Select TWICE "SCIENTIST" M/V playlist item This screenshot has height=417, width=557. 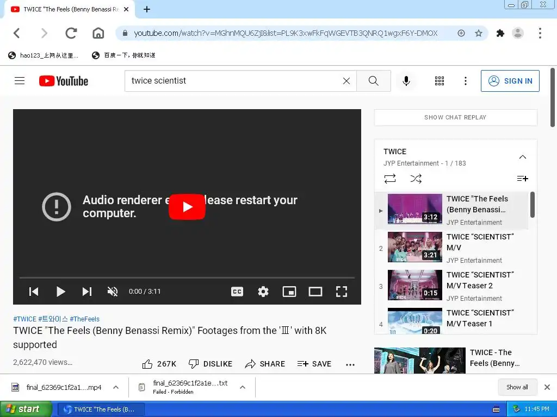(452, 248)
